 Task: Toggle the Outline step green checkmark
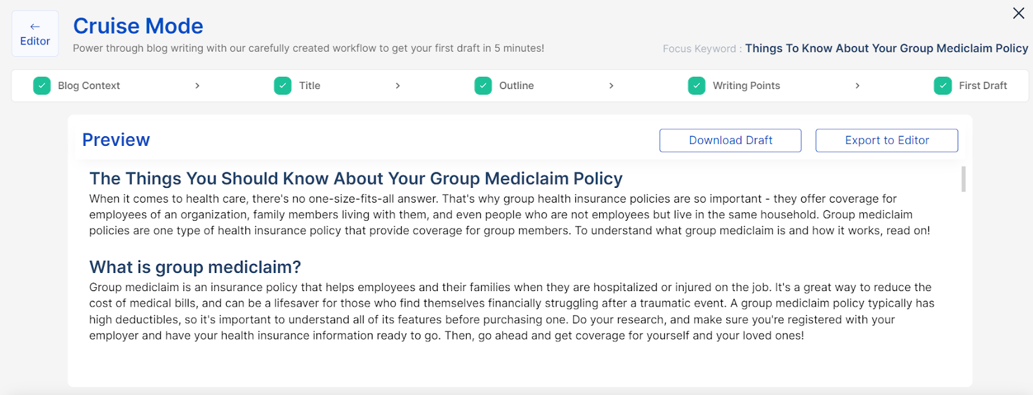coord(483,86)
